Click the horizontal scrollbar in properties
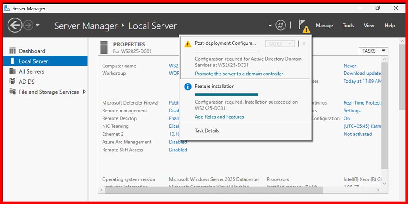Image resolution: width=408 pixels, height=204 pixels. (x=213, y=190)
